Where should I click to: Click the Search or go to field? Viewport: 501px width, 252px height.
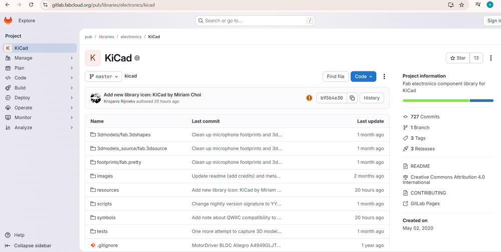(x=256, y=20)
